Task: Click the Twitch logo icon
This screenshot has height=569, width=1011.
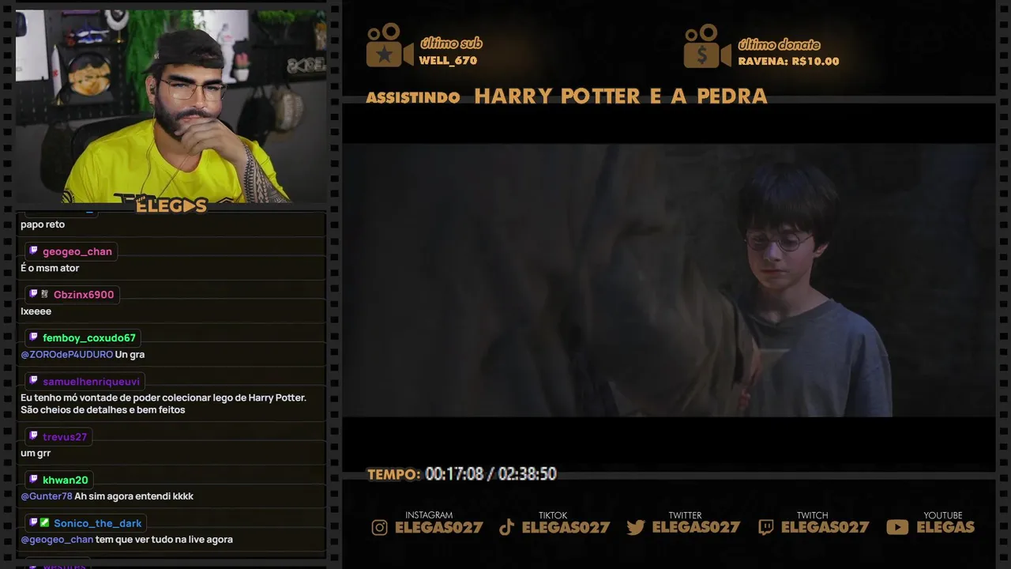Action: coord(765,527)
